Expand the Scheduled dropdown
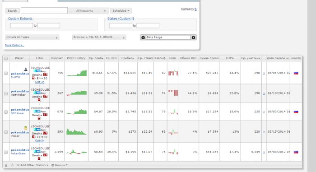Image resolution: width=316 pixels, height=172 pixels. pos(121,11)
